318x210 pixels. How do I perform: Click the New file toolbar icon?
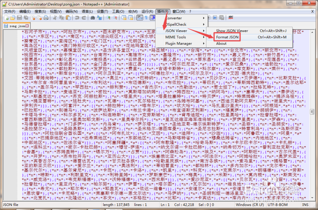coord(6,18)
